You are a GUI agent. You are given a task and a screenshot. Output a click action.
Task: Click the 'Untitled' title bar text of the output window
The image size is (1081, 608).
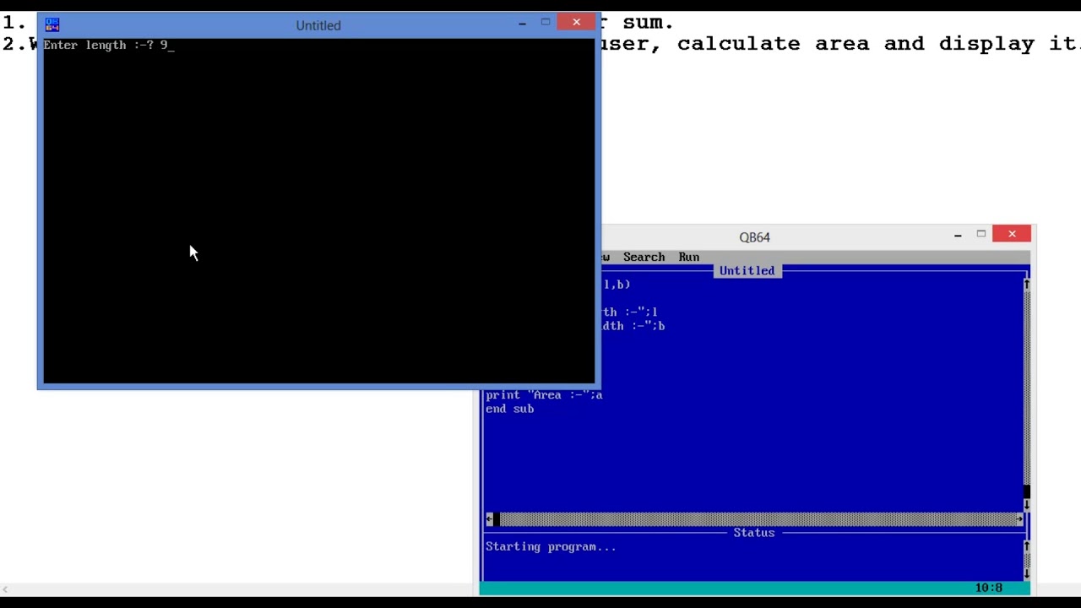(318, 25)
